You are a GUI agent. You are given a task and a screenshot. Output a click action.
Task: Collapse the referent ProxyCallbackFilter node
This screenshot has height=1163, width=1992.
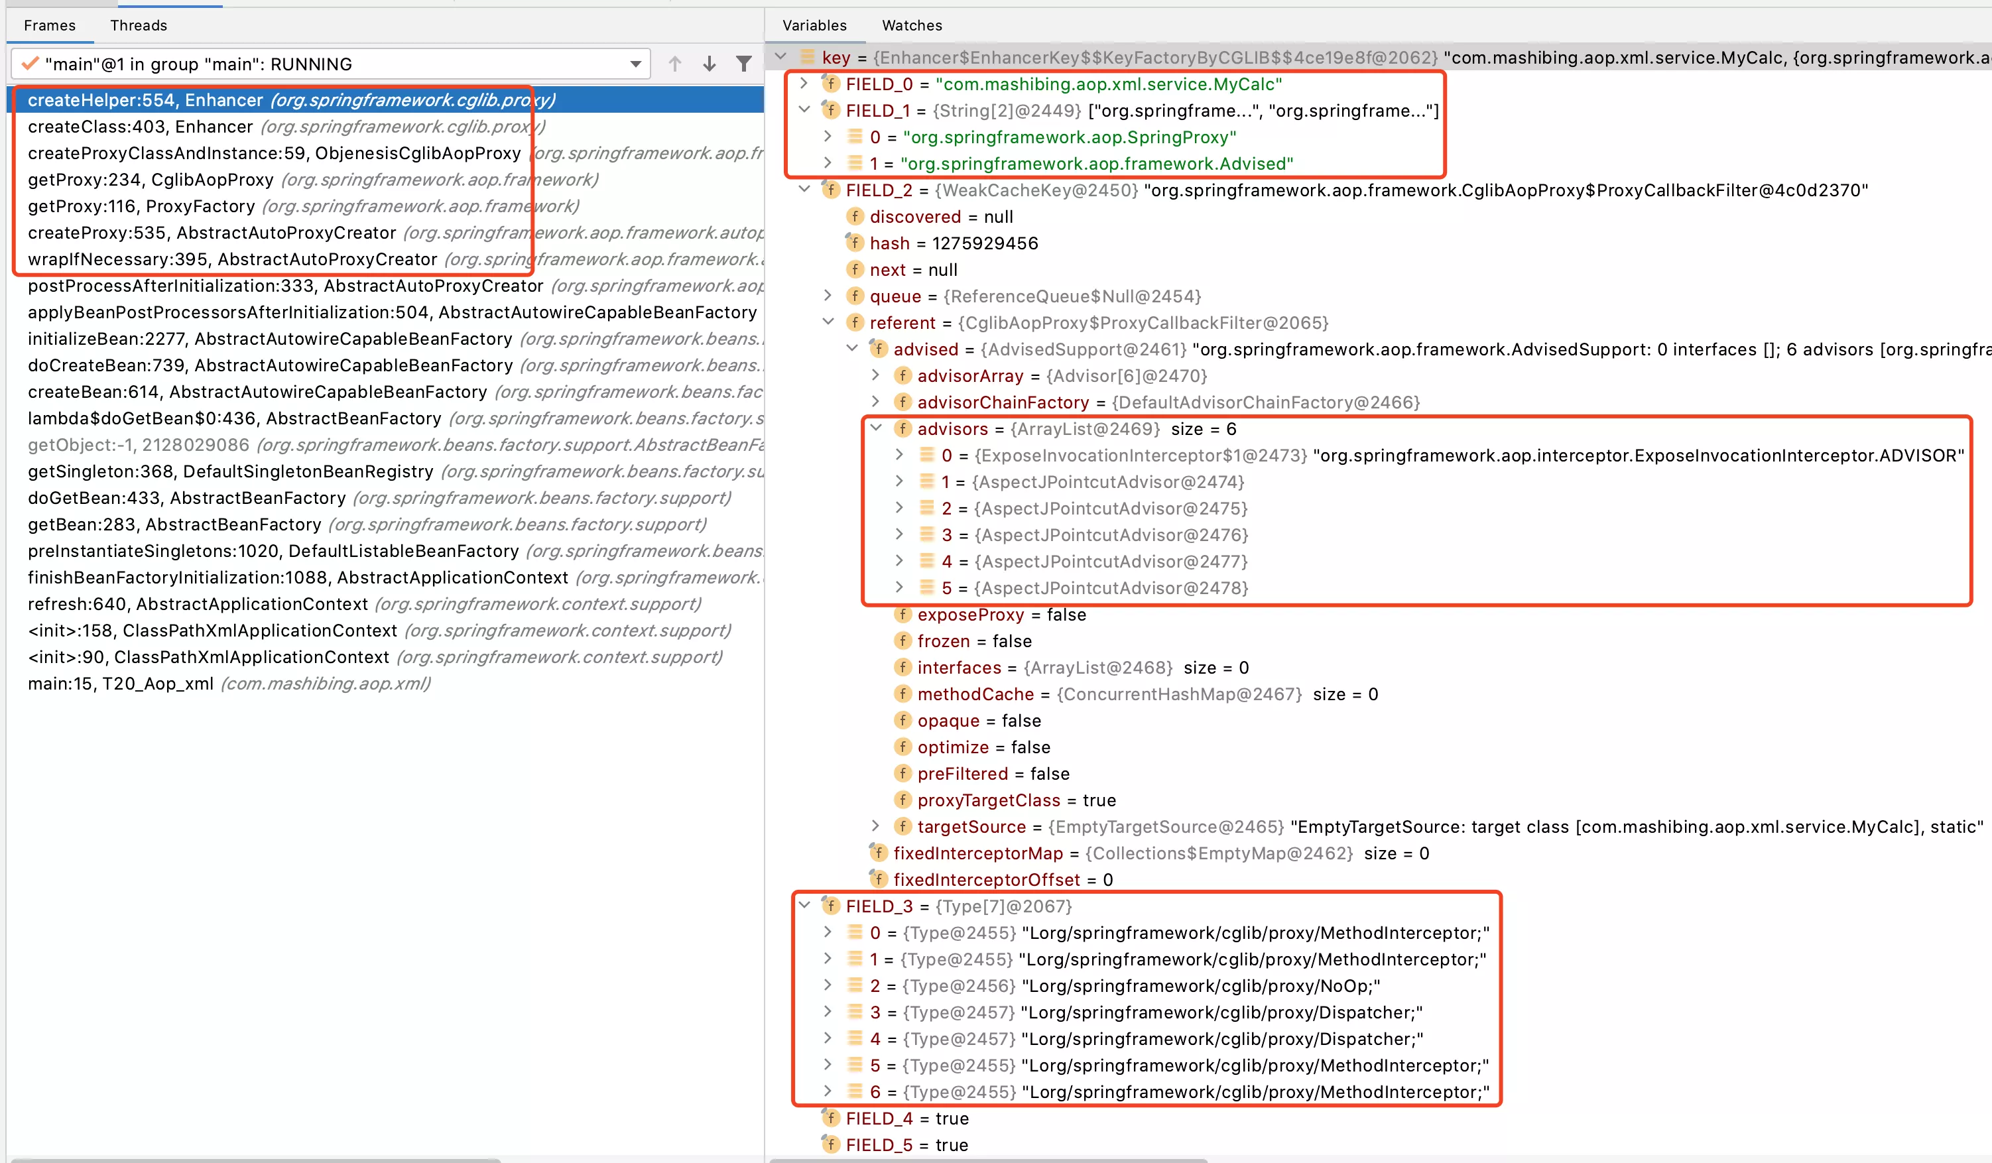pyautogui.click(x=828, y=322)
